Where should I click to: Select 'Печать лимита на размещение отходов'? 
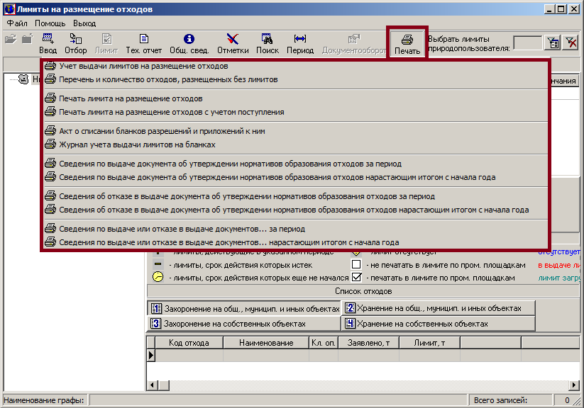(131, 98)
